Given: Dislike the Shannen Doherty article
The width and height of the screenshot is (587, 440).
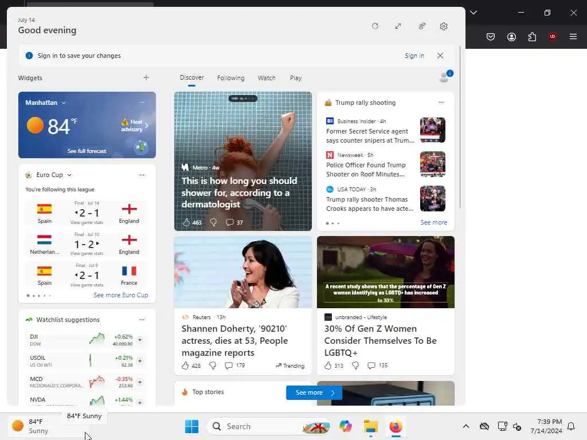Looking at the screenshot, I should [213, 366].
